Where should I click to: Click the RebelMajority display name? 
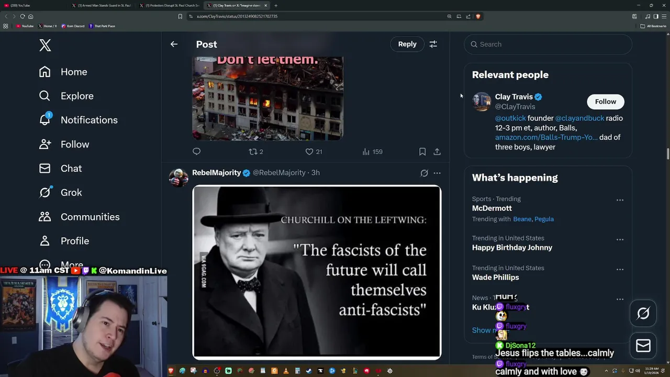[217, 173]
